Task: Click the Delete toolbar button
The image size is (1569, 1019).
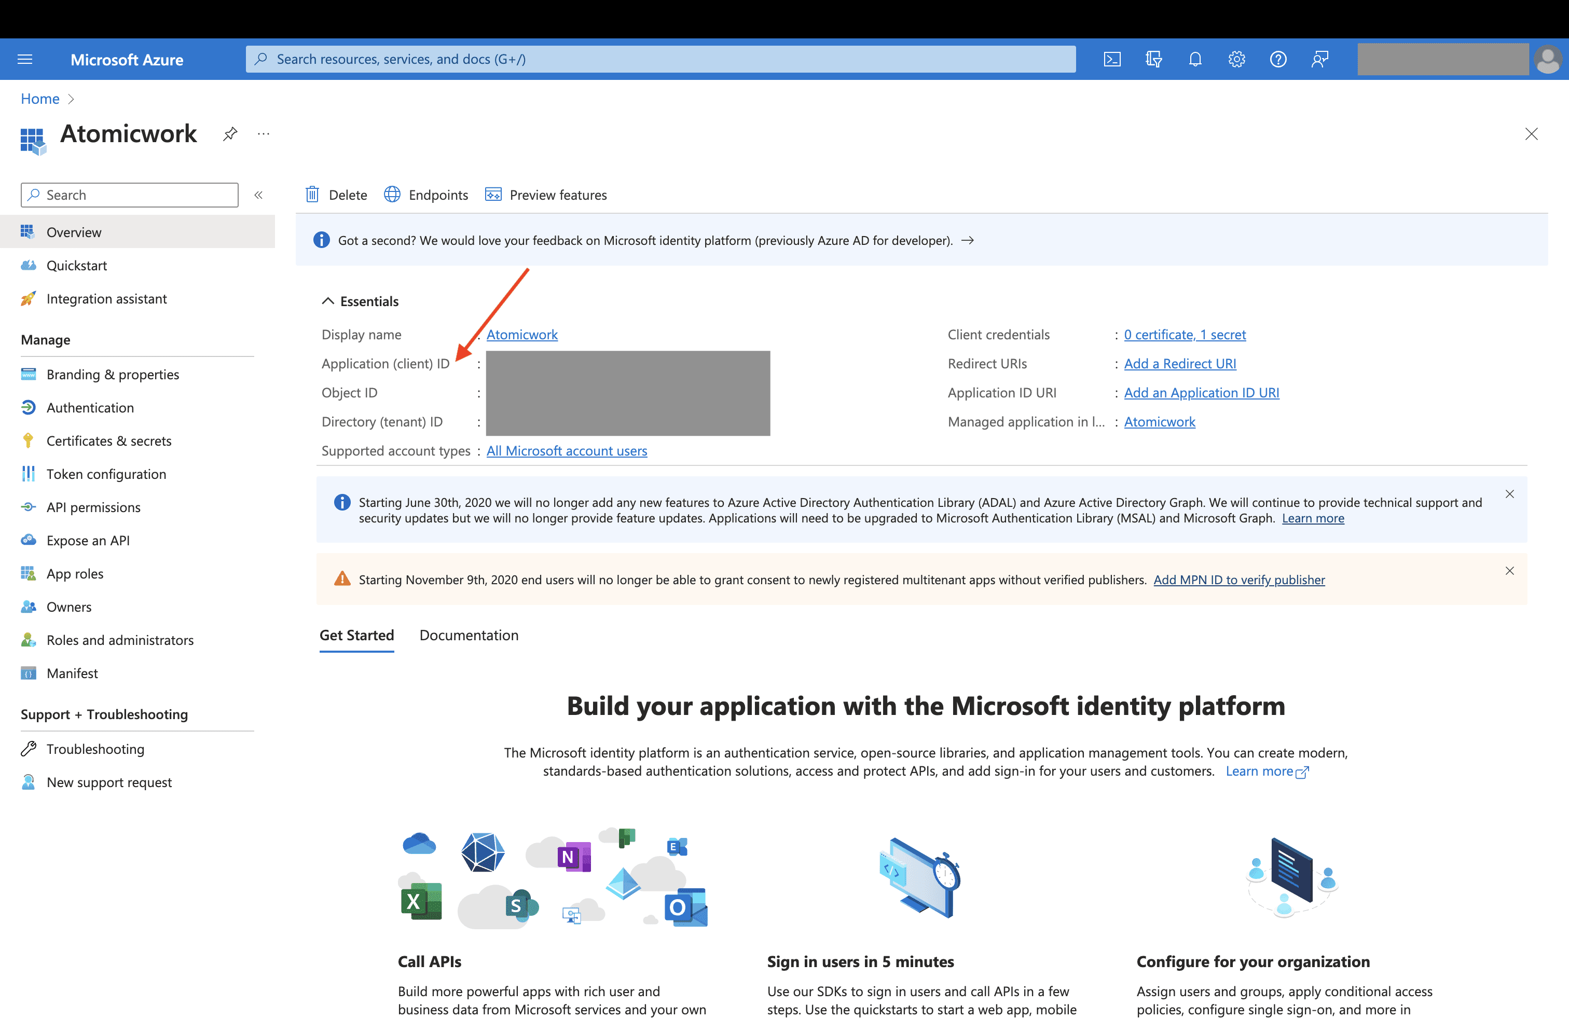Action: pos(336,195)
